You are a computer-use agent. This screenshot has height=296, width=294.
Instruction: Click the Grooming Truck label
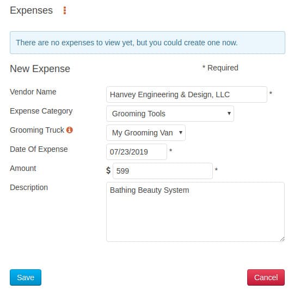(x=37, y=130)
